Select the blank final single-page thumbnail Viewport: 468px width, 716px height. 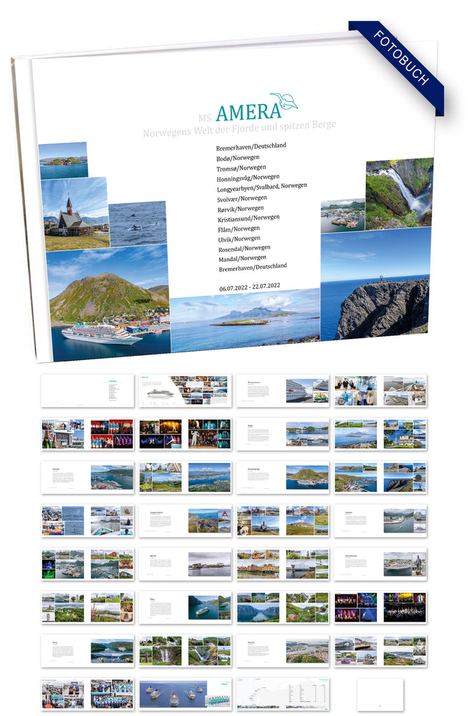[x=380, y=694]
